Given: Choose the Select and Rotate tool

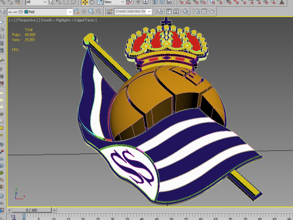Looking at the screenshot, I should [92, 2].
